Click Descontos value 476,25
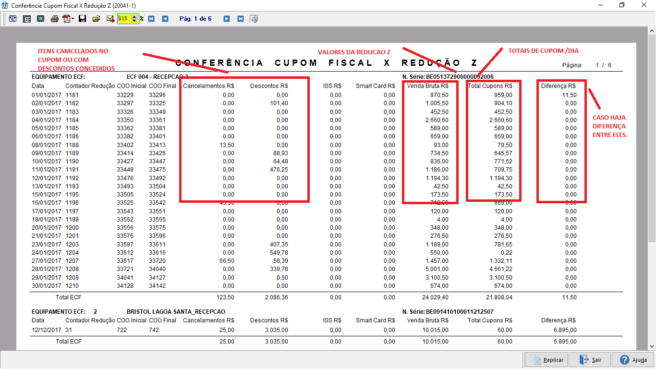This screenshot has height=369, width=656. (x=279, y=170)
